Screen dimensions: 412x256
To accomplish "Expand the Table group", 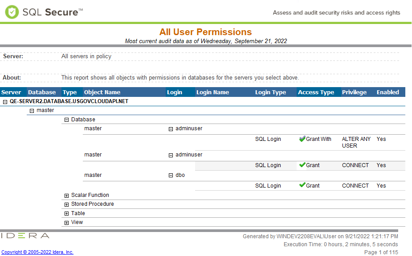I will [x=67, y=214].
